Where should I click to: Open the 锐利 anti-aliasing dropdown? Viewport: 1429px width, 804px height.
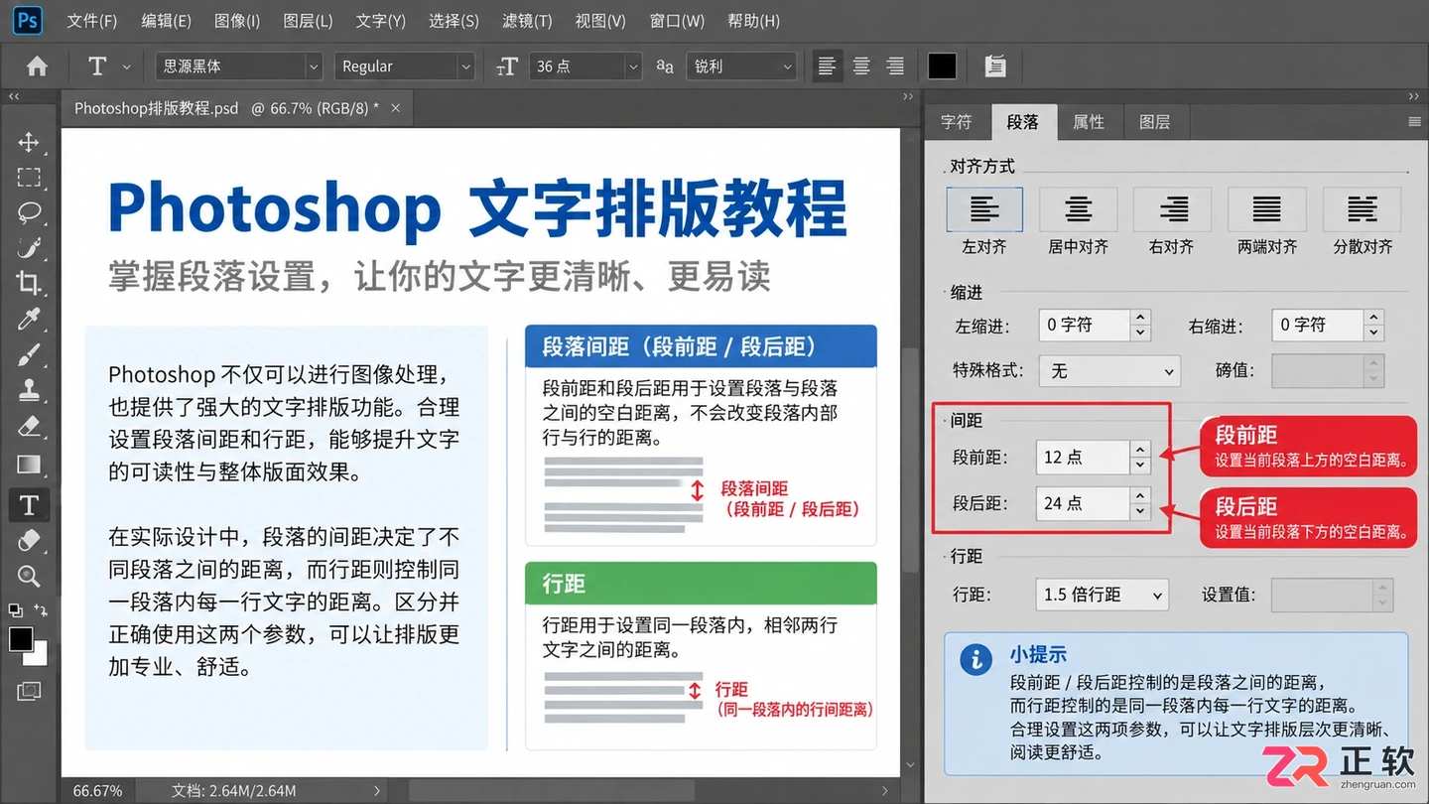click(741, 67)
